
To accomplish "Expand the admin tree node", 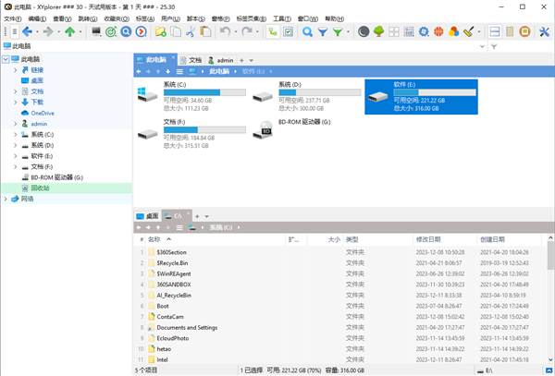I will tap(15, 124).
